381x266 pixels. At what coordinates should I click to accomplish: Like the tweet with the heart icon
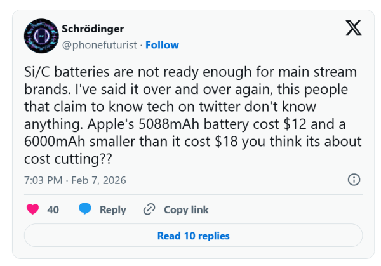(32, 209)
